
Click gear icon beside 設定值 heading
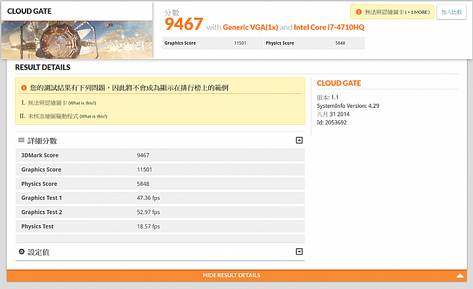click(22, 252)
